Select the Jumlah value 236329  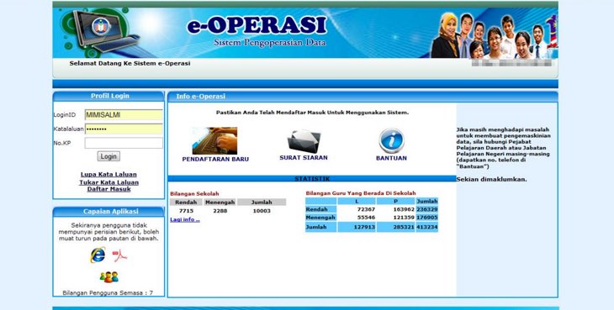coord(426,209)
